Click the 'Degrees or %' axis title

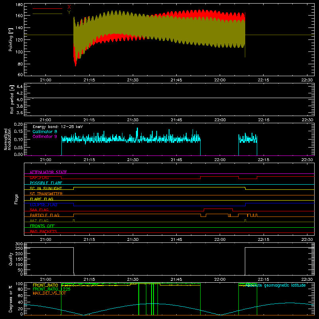coord(11,299)
